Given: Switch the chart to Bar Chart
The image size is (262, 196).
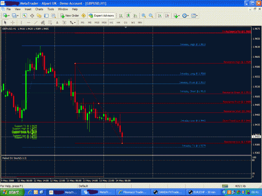Looking at the screenshot, I should point(121,15).
